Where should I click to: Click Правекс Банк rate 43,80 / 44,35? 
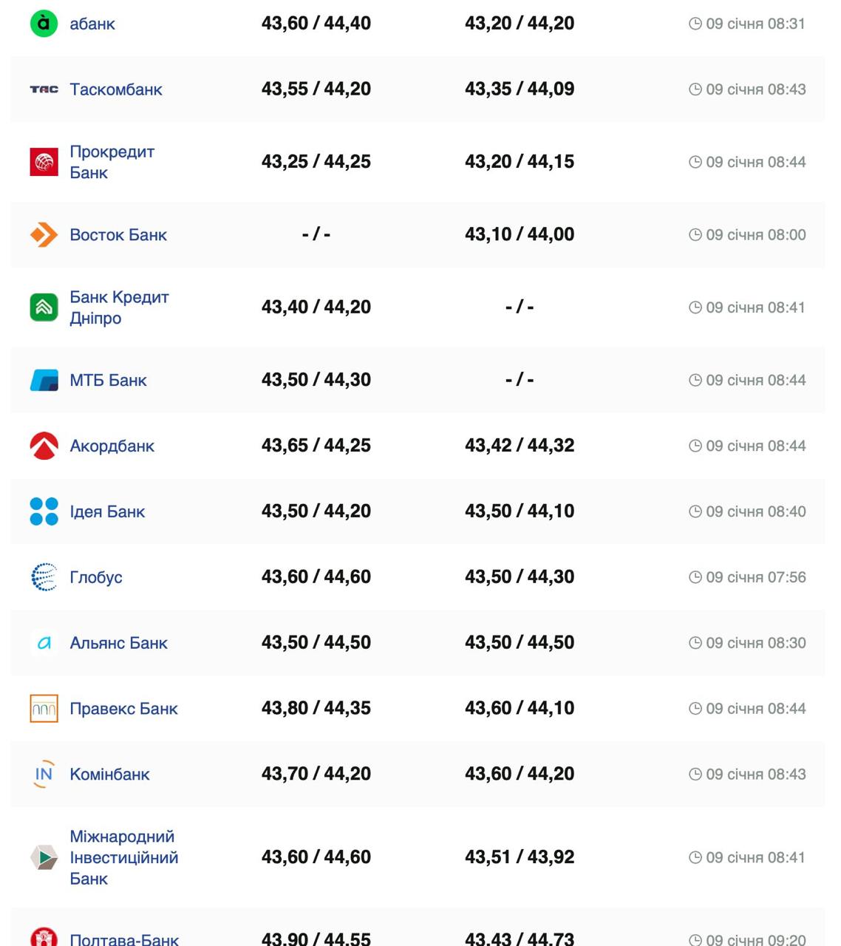pyautogui.click(x=316, y=708)
